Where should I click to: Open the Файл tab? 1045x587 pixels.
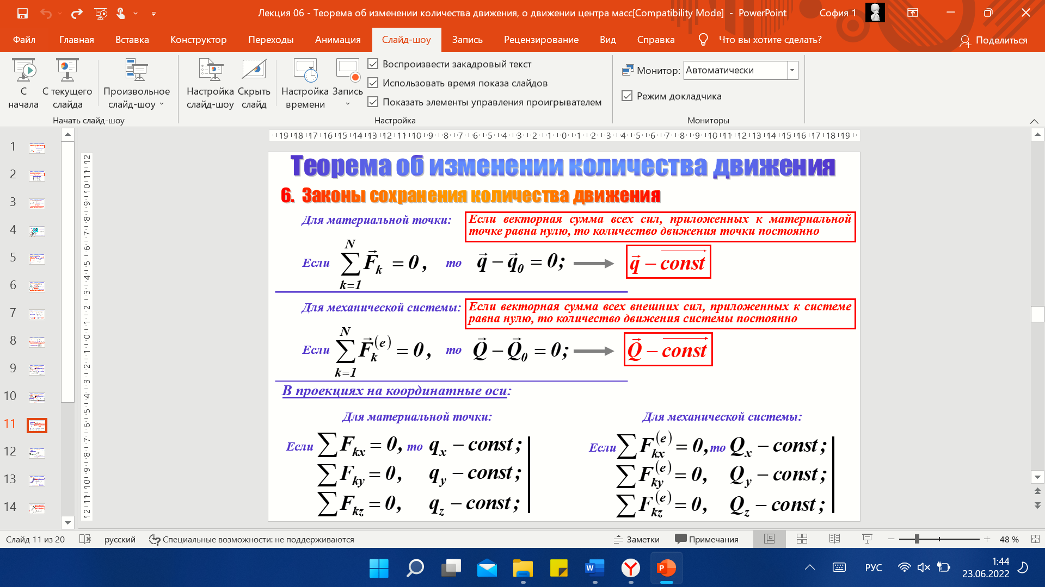click(x=24, y=40)
